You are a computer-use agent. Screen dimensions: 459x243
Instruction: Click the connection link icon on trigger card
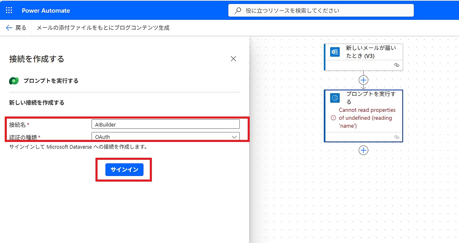(x=396, y=65)
